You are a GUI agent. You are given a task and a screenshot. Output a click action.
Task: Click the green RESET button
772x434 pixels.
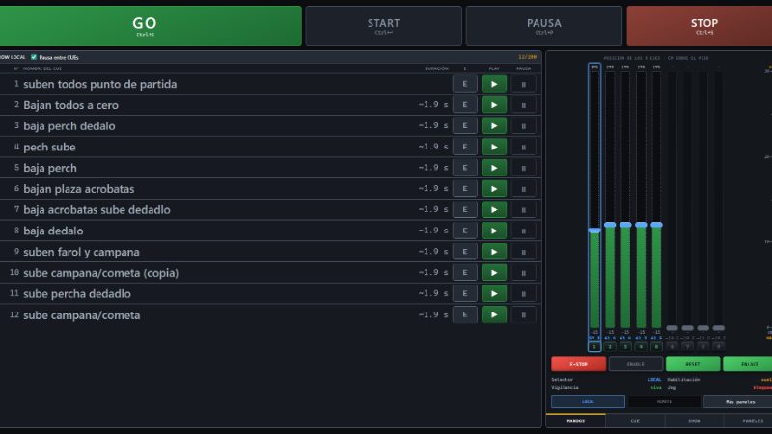tap(693, 364)
